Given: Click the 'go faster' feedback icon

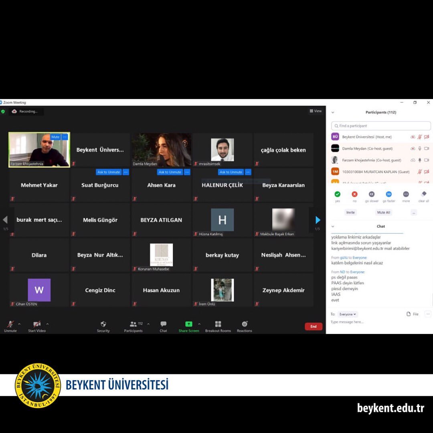Looking at the screenshot, I should (389, 194).
